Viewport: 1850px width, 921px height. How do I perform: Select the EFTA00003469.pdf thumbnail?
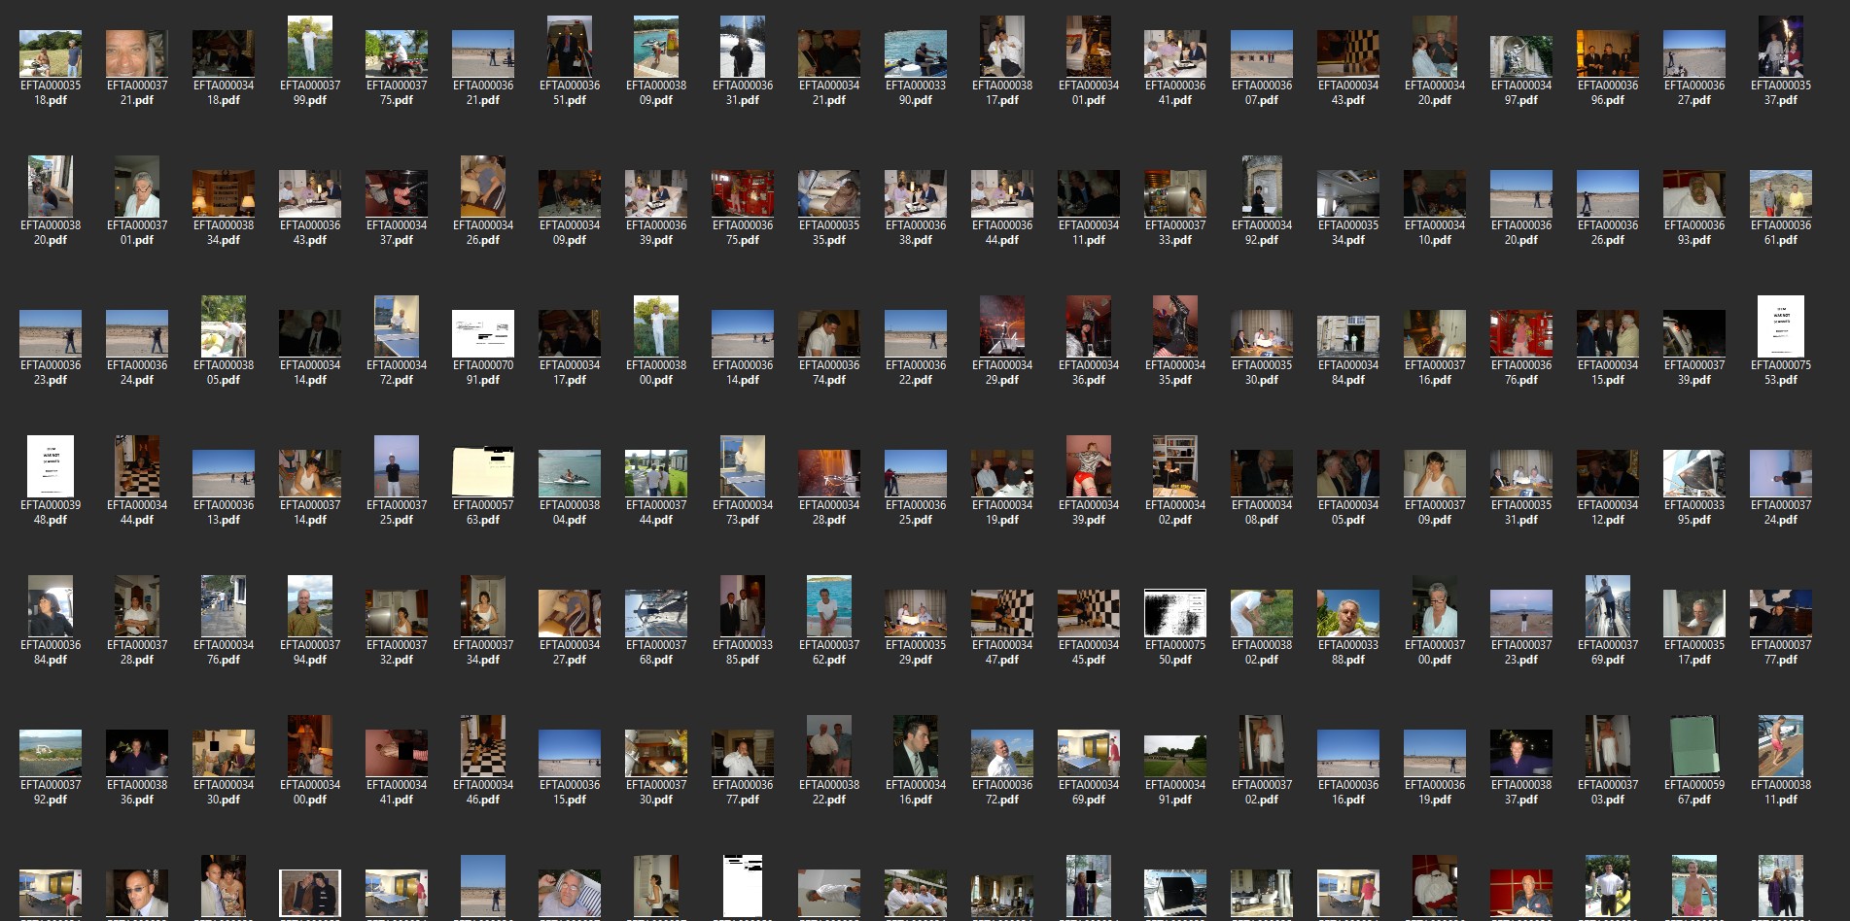point(1089,753)
